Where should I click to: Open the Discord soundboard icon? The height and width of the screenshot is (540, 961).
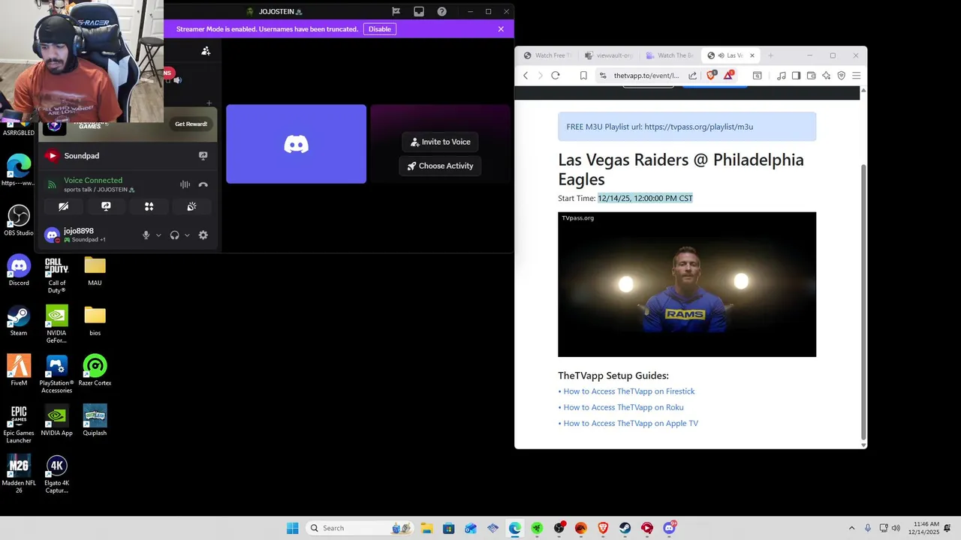[191, 206]
